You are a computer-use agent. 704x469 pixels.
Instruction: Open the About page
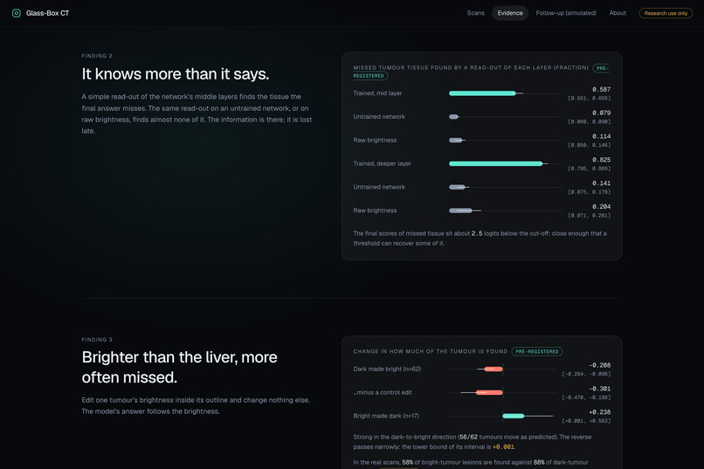pos(618,13)
